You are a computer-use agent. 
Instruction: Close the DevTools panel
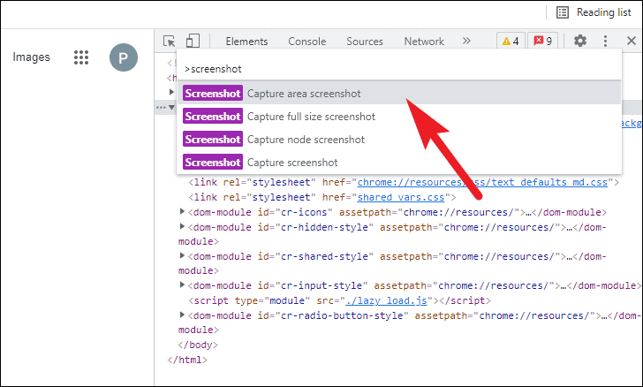pyautogui.click(x=632, y=41)
